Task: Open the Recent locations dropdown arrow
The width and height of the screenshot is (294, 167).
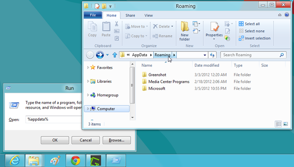Action: (x=107, y=55)
